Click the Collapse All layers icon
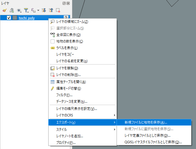Screen dimensions: 196x149 point(51,10)
